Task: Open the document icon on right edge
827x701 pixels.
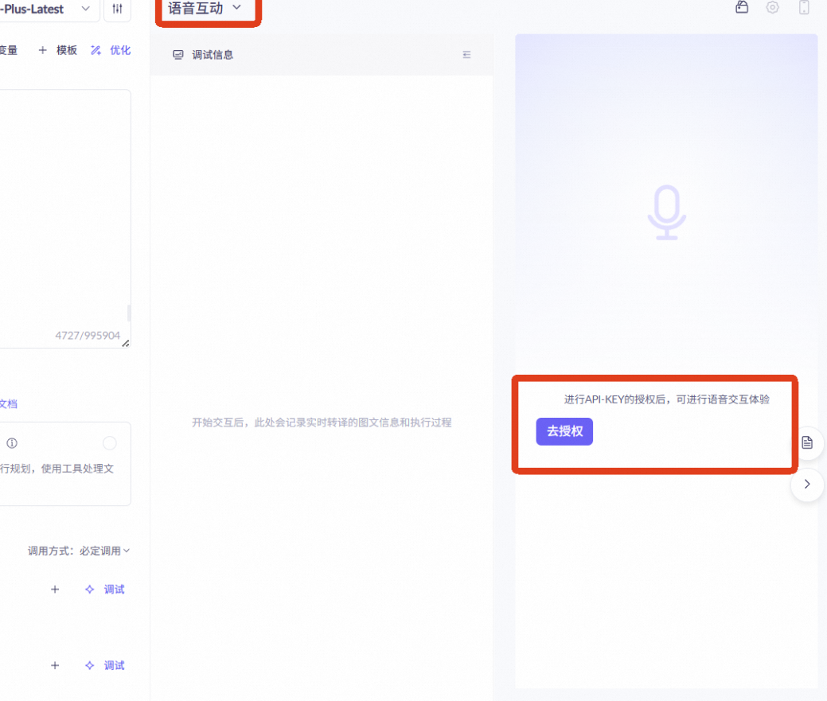Action: pyautogui.click(x=807, y=442)
